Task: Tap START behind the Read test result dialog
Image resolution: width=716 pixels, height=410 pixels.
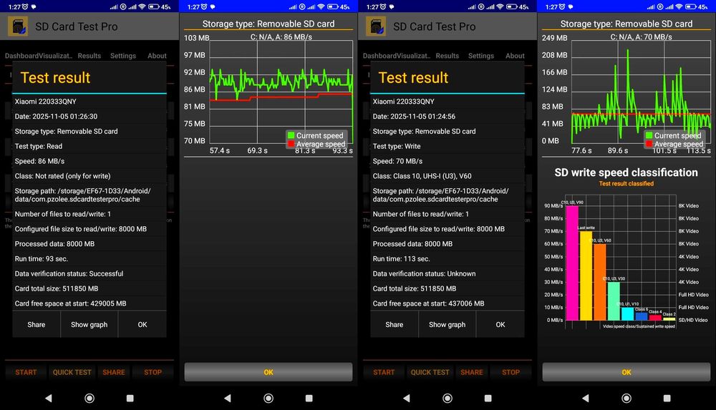Action: [26, 372]
